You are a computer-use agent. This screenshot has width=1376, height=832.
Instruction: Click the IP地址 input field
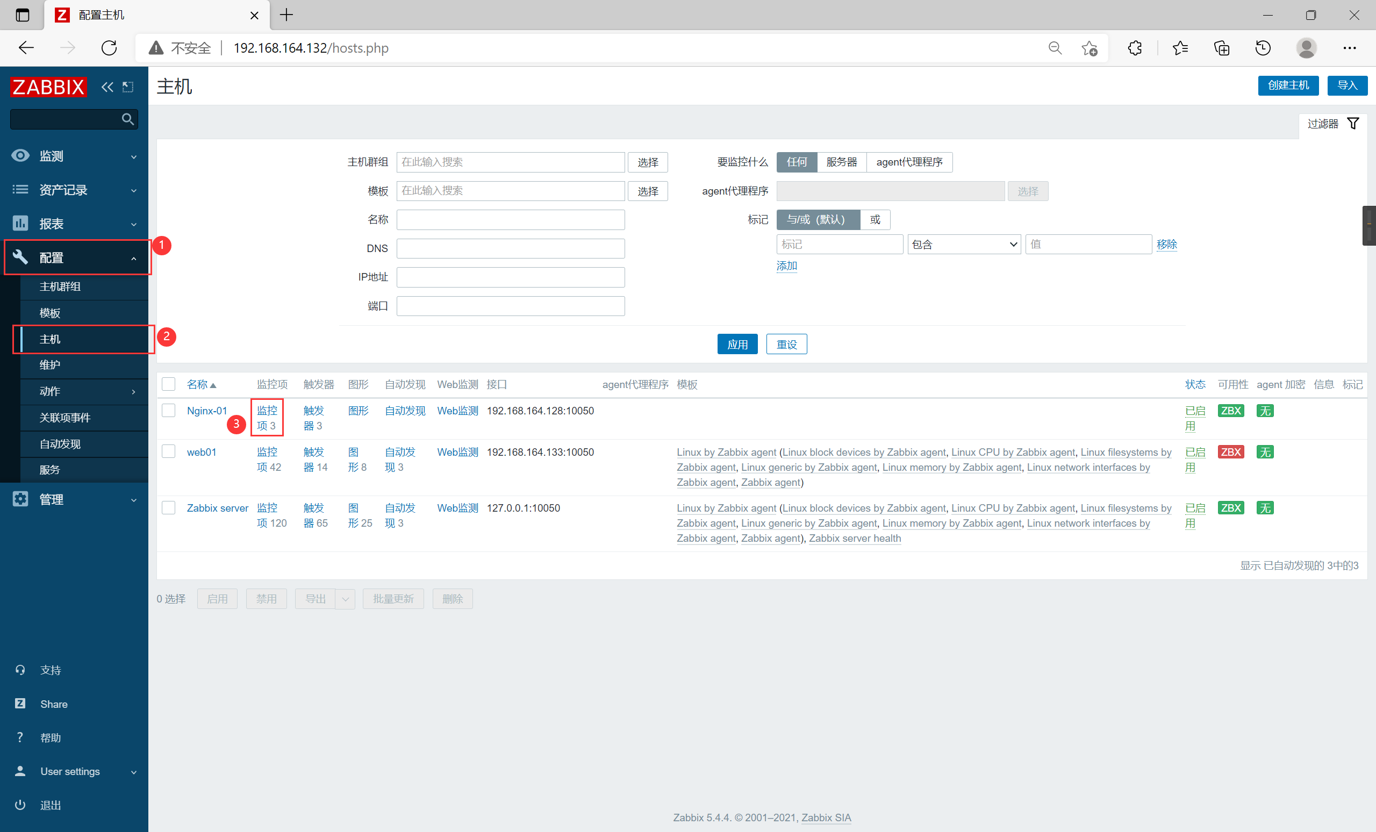[511, 277]
